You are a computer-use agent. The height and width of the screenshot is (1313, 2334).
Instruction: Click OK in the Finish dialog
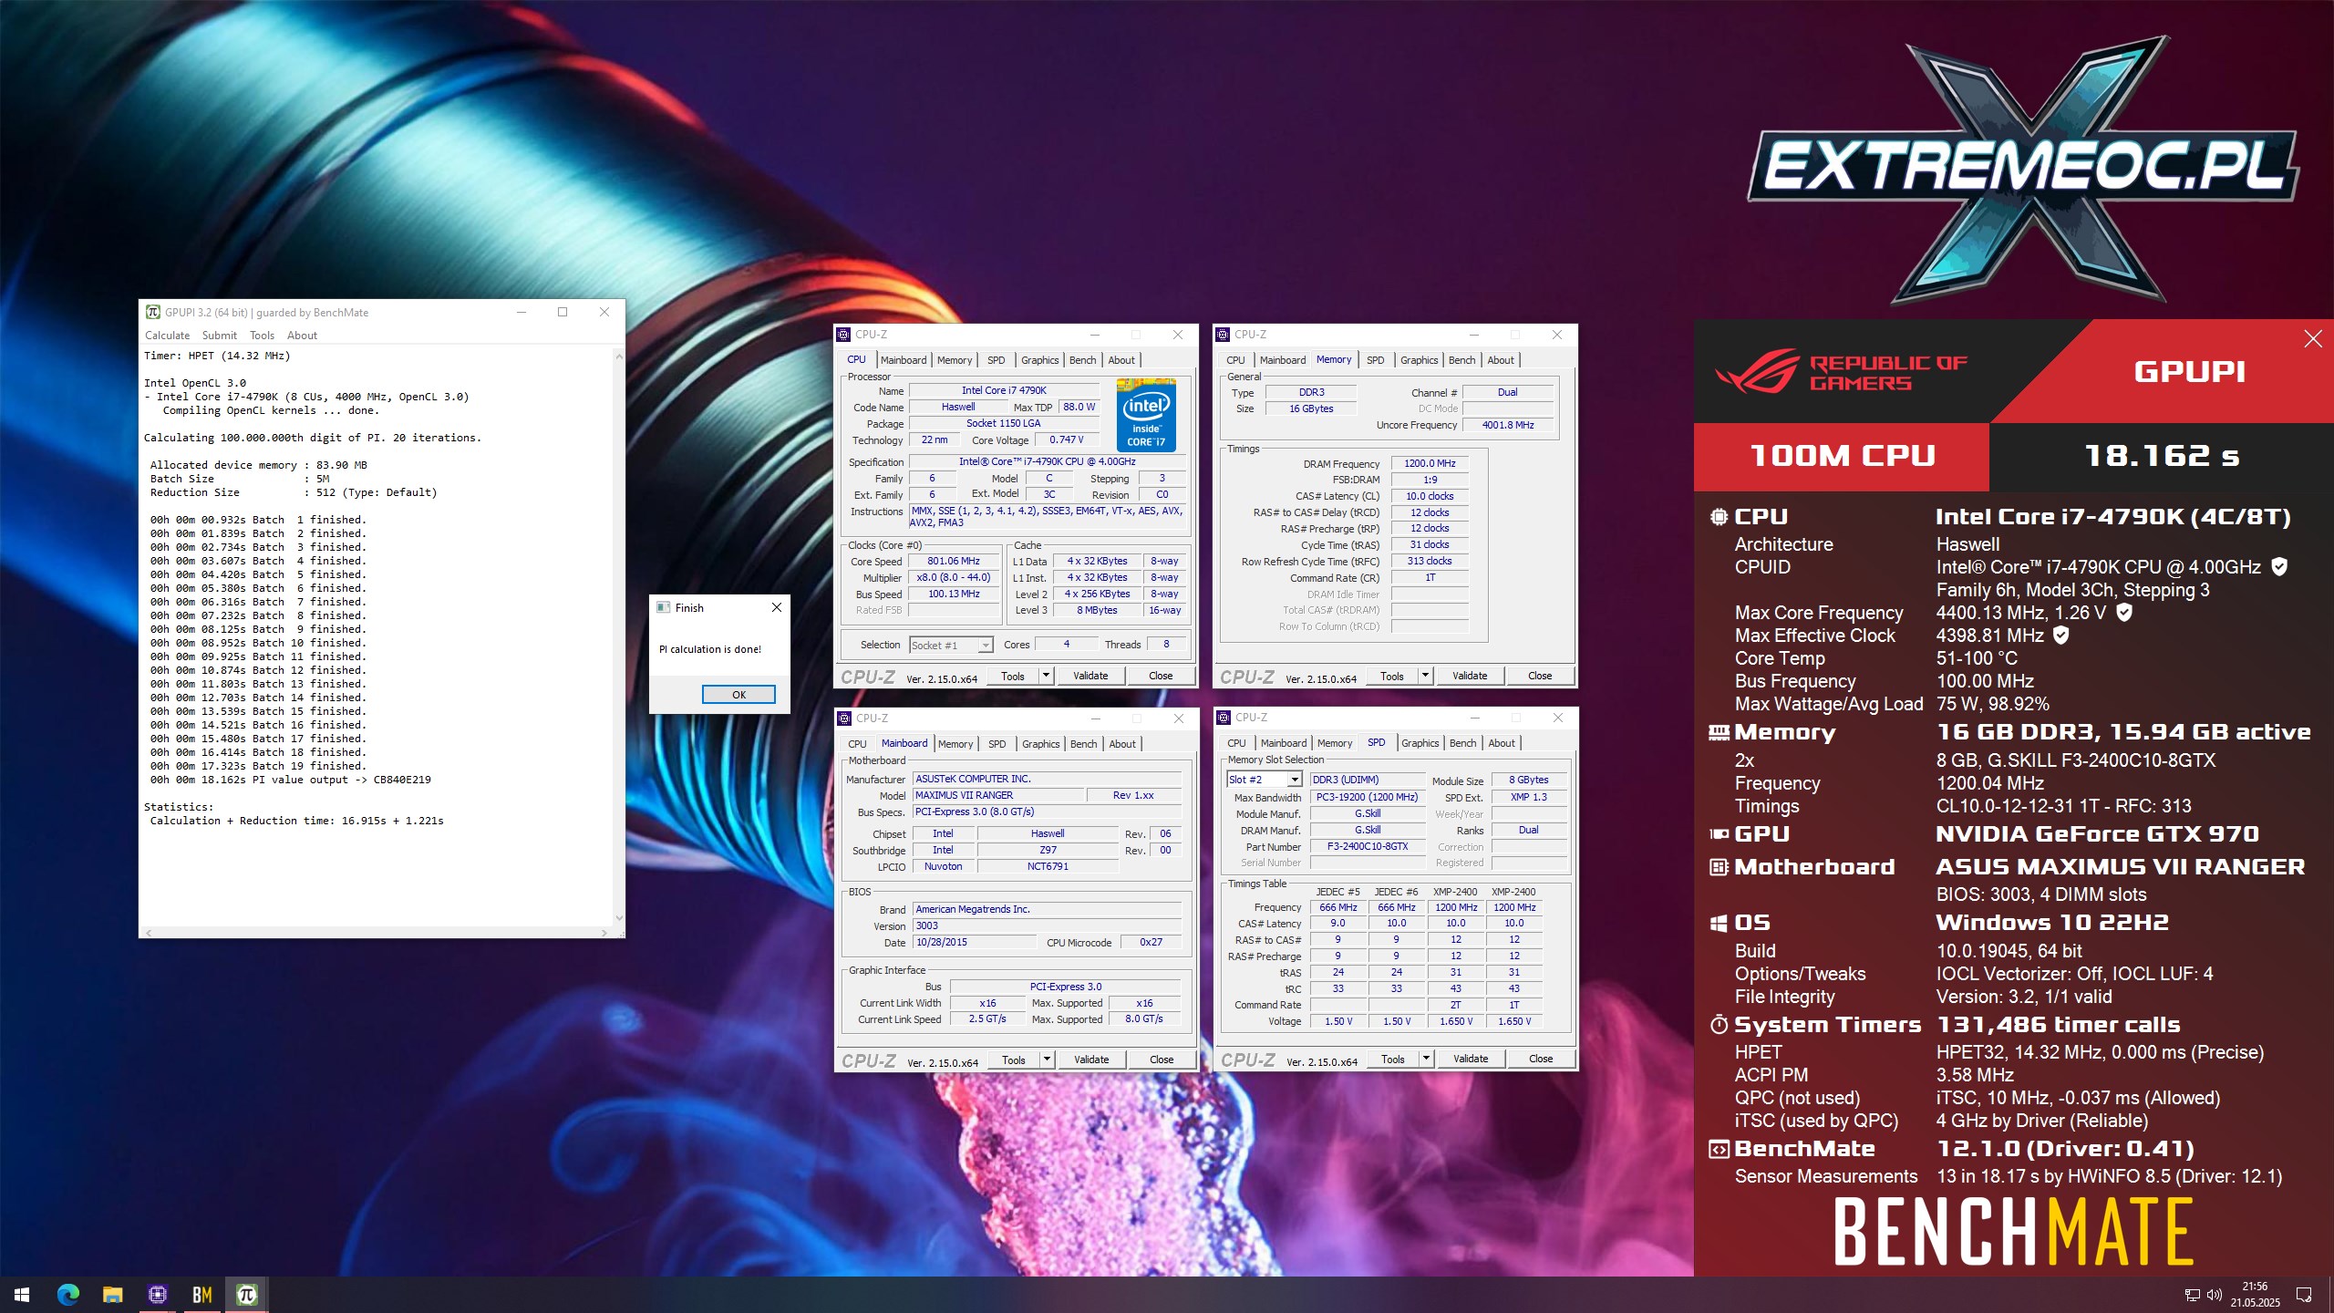click(x=738, y=695)
